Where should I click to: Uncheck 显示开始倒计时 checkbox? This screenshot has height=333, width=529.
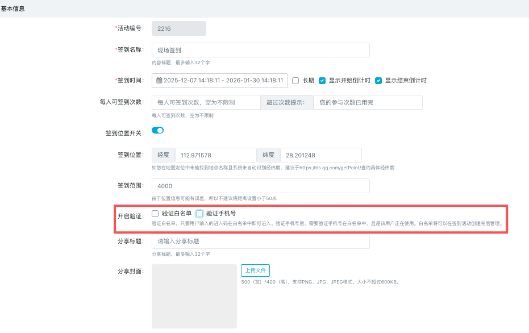click(322, 81)
